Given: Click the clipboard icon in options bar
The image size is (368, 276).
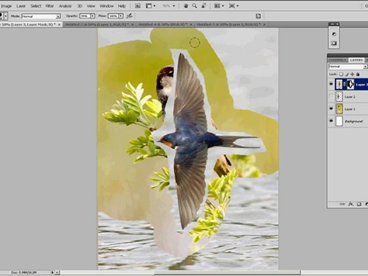Looking at the screenshot, I should tap(258, 16).
